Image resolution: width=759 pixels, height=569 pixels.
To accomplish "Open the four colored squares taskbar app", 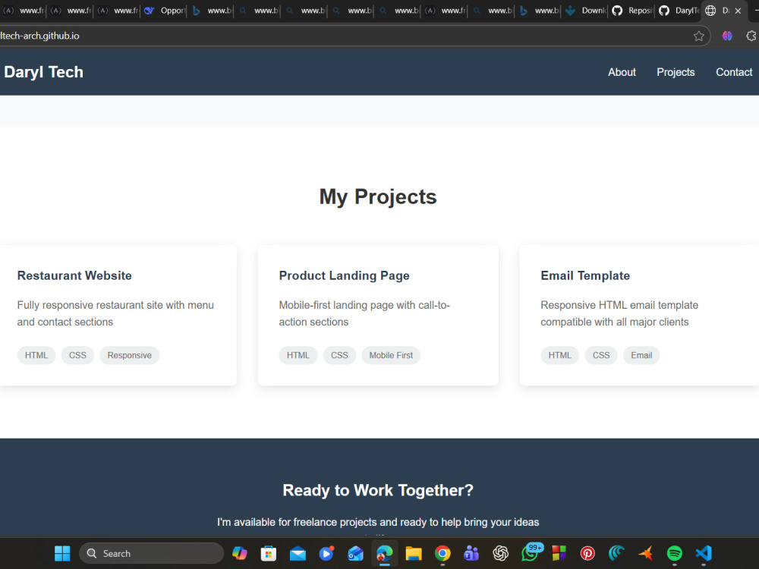I will pyautogui.click(x=559, y=553).
